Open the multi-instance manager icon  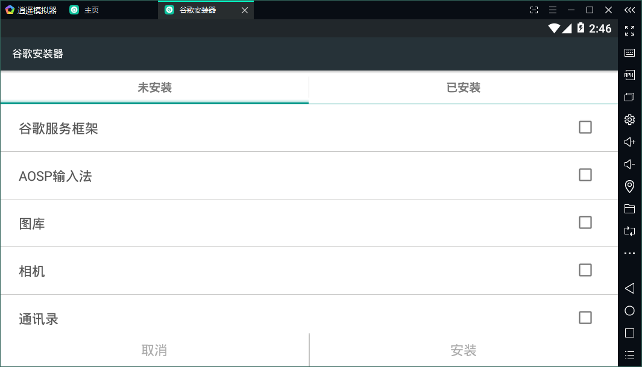click(630, 98)
